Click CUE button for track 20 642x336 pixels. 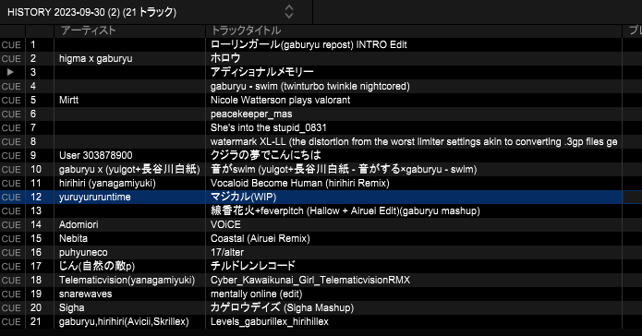[11, 307]
